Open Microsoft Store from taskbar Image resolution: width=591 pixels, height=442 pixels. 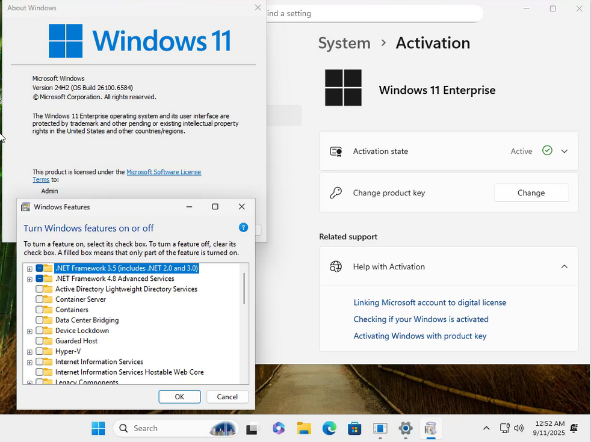(354, 428)
